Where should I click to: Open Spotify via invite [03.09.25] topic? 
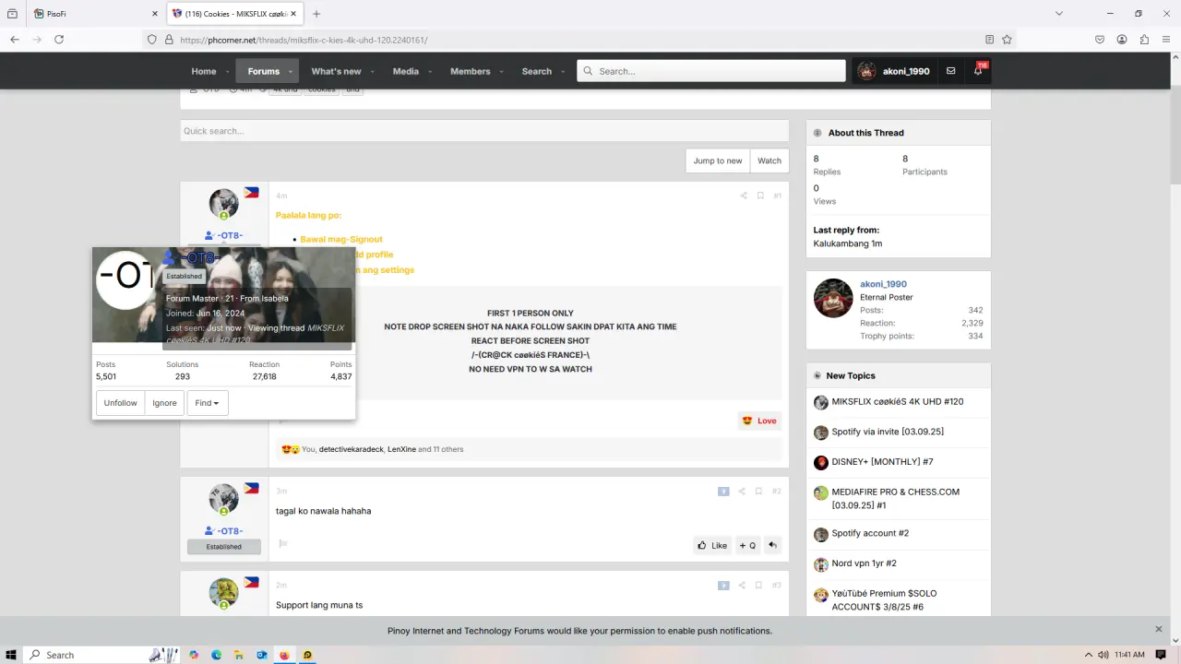pos(888,432)
